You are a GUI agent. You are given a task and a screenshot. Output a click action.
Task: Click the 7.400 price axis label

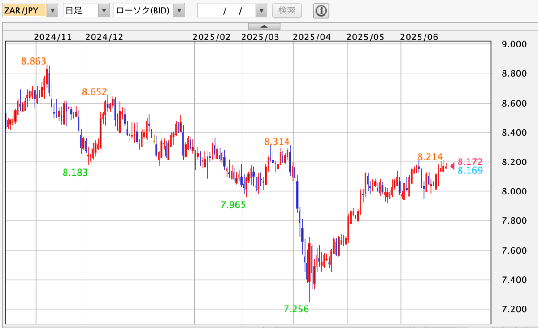(x=514, y=280)
